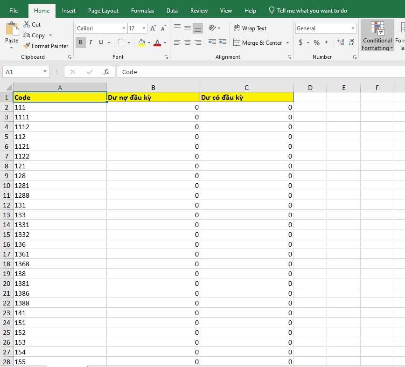Open the File tab

[14, 11]
